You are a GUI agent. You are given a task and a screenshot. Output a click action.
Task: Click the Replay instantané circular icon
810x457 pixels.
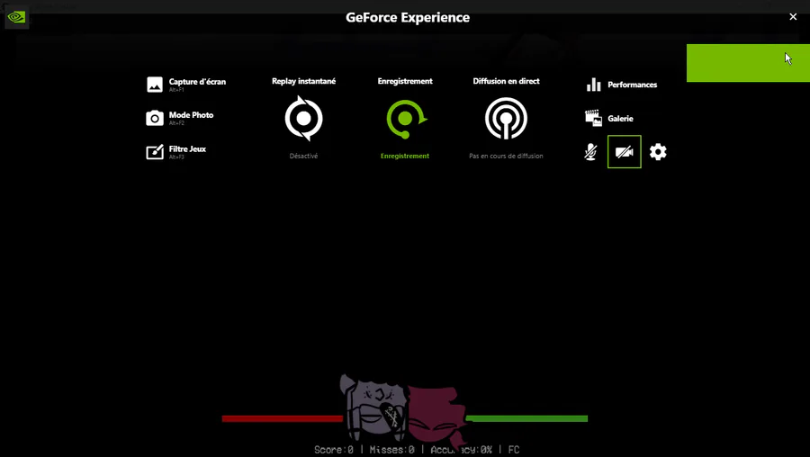point(304,118)
